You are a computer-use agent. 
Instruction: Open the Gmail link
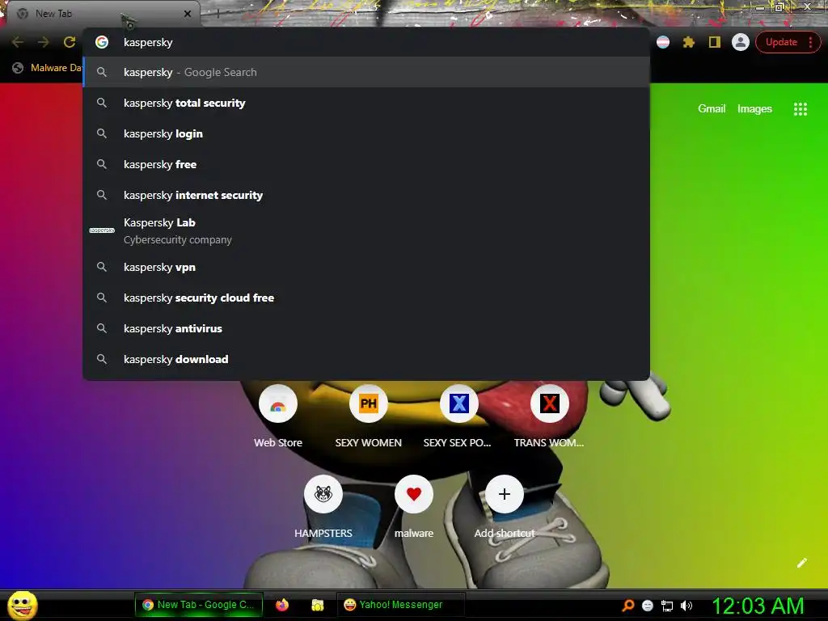click(712, 109)
